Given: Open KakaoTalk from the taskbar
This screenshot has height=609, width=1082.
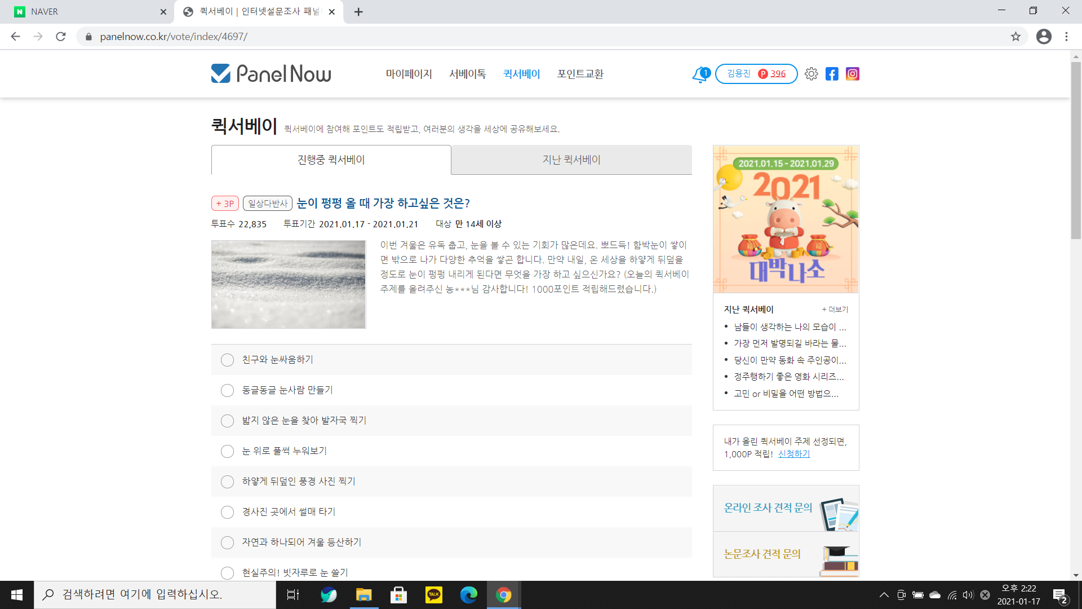Looking at the screenshot, I should click(x=433, y=595).
